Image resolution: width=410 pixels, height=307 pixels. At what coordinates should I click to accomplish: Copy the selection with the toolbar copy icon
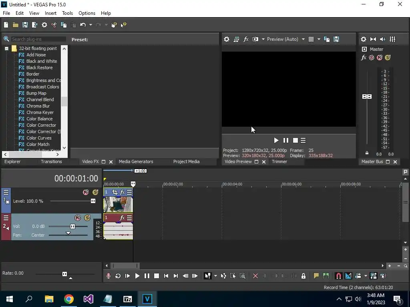[x=64, y=25]
